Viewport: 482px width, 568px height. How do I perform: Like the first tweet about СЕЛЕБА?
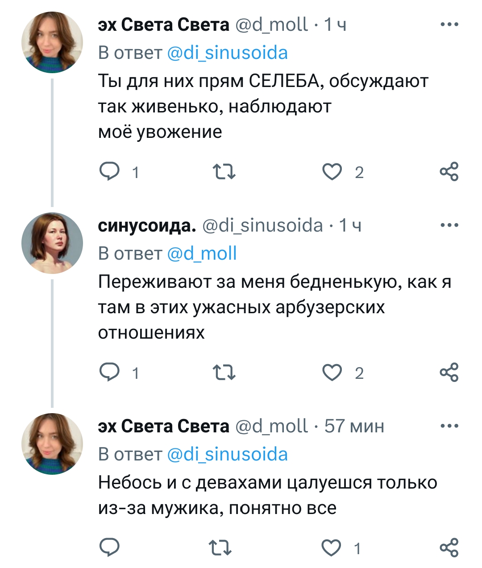332,172
